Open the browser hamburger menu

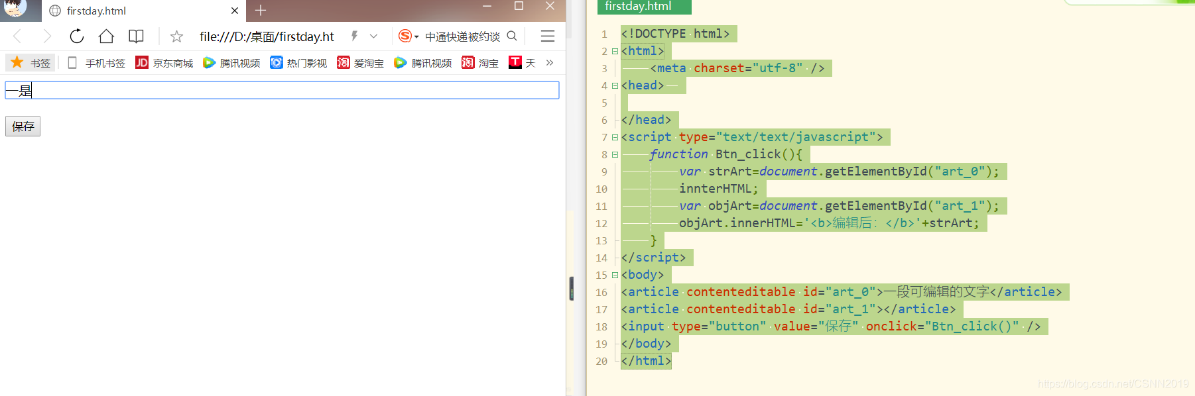(548, 36)
